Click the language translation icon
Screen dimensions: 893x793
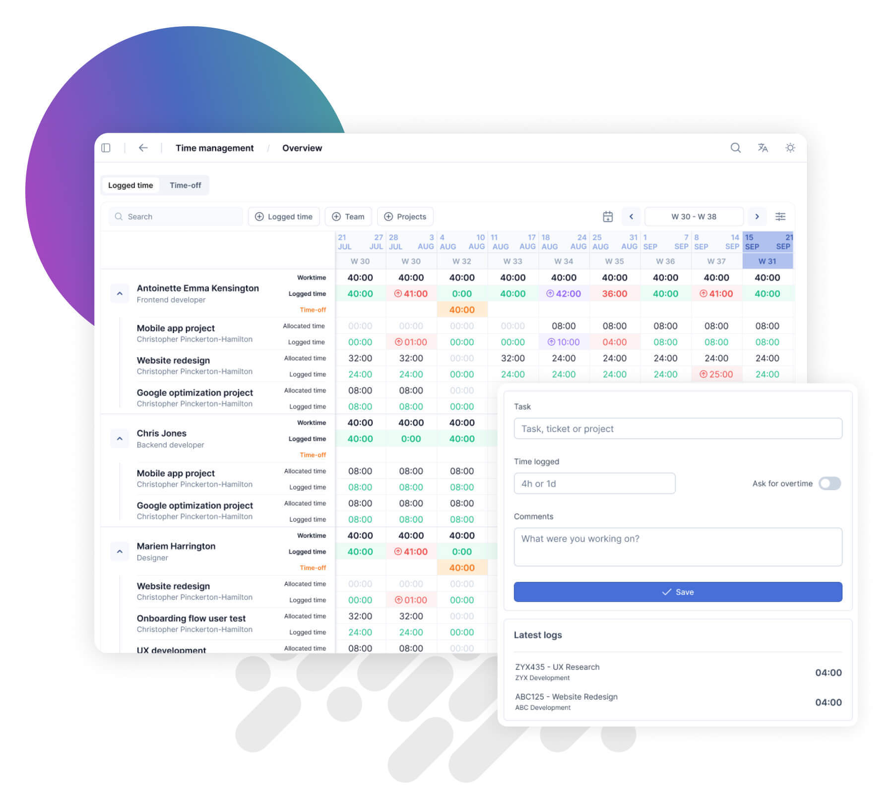click(x=763, y=148)
